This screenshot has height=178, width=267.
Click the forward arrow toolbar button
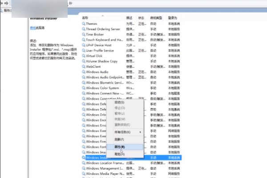6,3
